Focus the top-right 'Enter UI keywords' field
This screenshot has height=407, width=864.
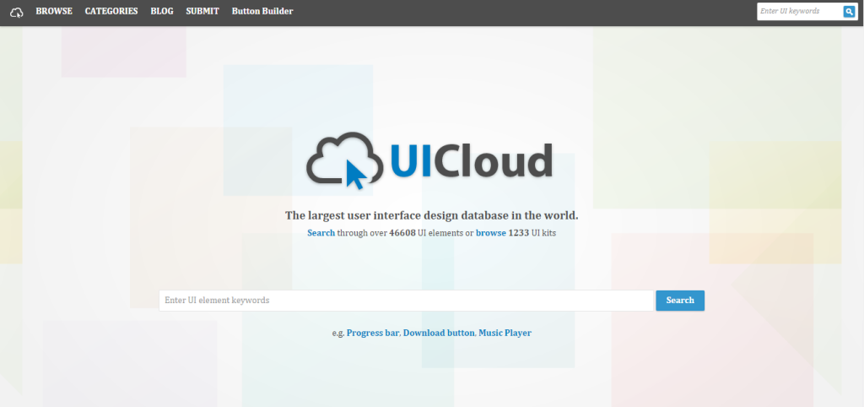click(799, 12)
